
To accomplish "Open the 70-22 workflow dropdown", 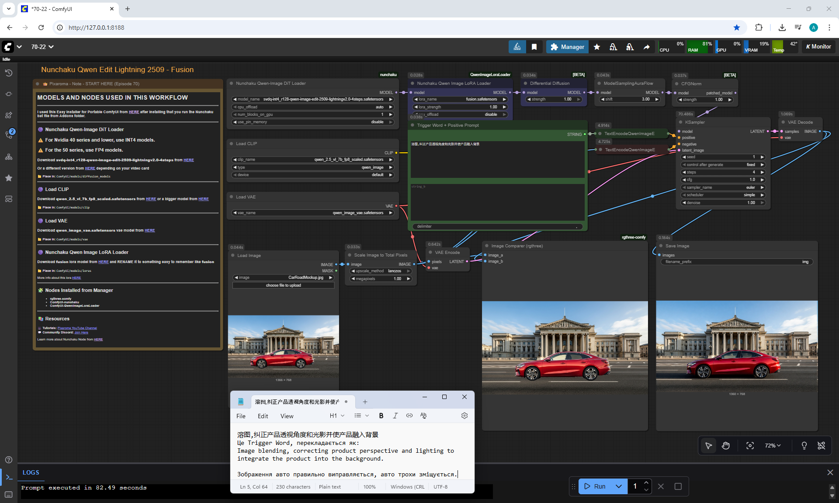I will [42, 47].
